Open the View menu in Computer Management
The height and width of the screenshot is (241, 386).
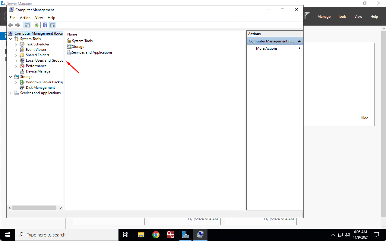pyautogui.click(x=39, y=18)
